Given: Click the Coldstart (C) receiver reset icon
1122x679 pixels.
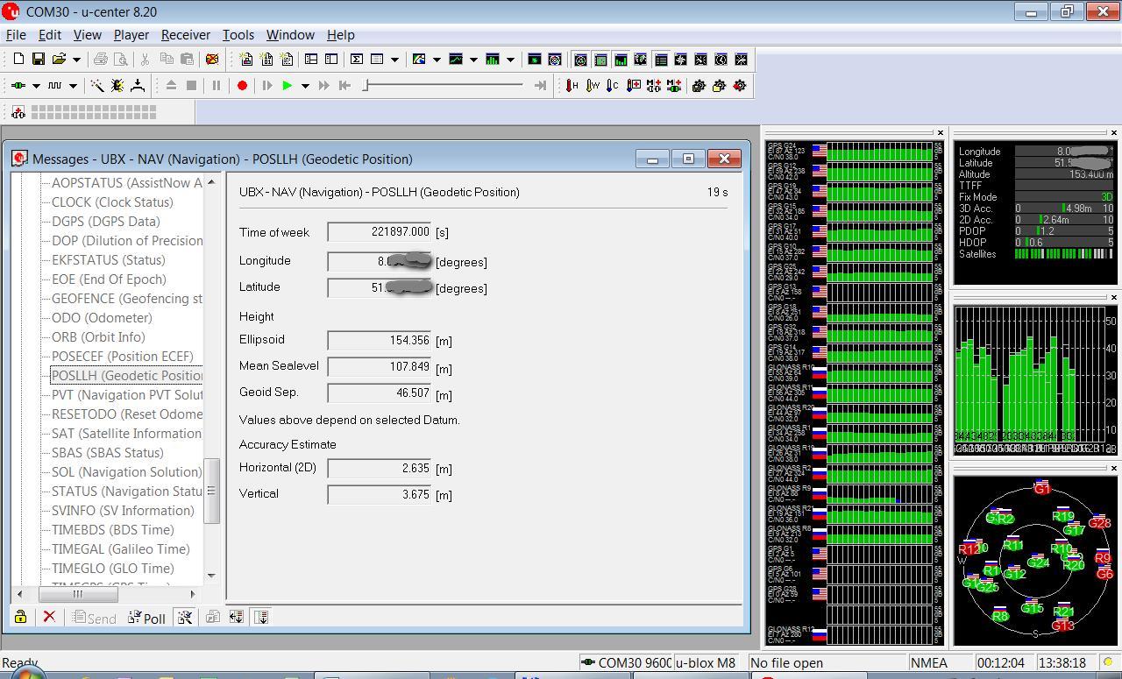Looking at the screenshot, I should tap(613, 86).
